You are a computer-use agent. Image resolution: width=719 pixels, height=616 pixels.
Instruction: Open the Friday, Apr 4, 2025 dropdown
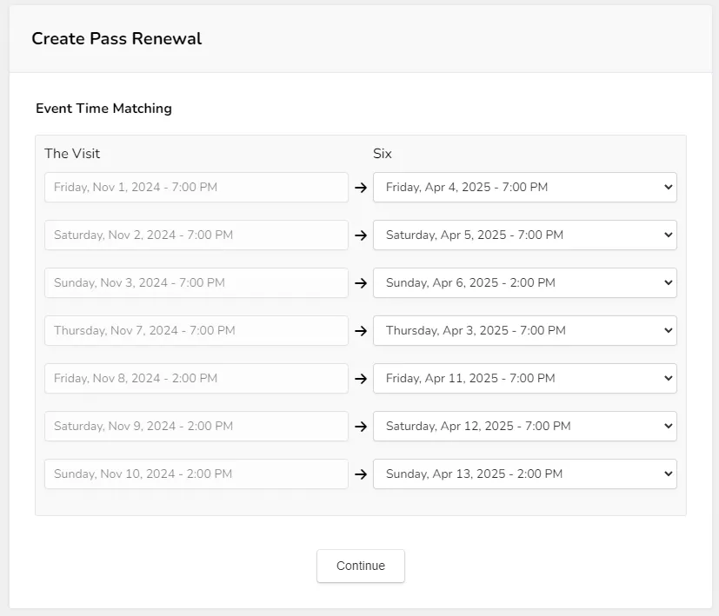click(x=524, y=187)
